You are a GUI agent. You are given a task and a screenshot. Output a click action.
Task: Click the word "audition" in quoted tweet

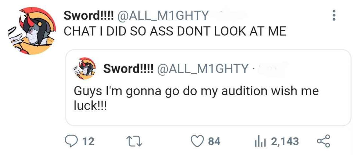pyautogui.click(x=244, y=91)
